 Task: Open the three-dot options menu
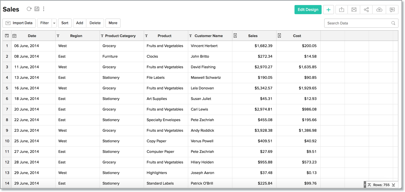44,9
